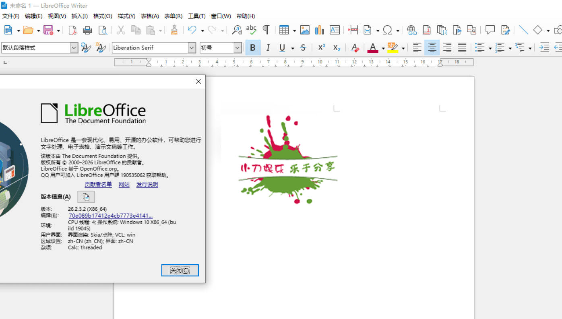Click the Undo arrow icon
Viewport: 562px width, 319px height.
(192, 30)
